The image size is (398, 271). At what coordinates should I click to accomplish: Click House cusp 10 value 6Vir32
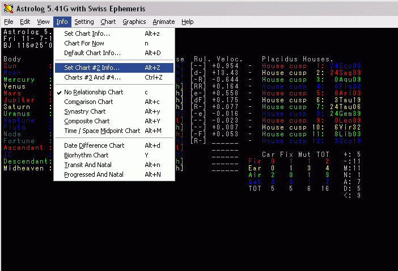pyautogui.click(x=348, y=127)
